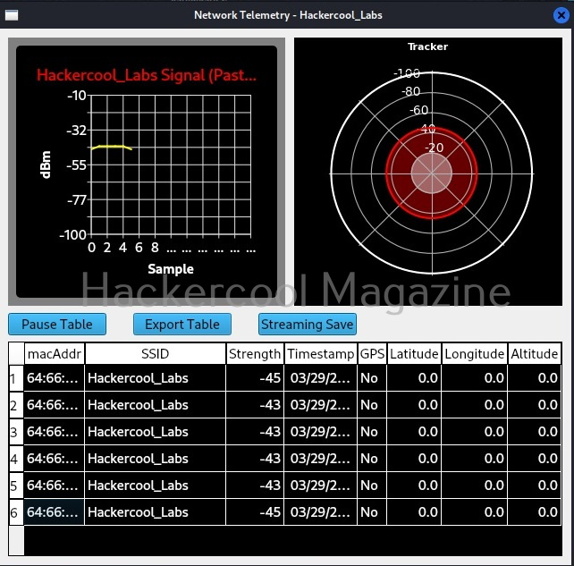Select the MAC address cell in row 6
This screenshot has width=574, height=566.
point(55,512)
